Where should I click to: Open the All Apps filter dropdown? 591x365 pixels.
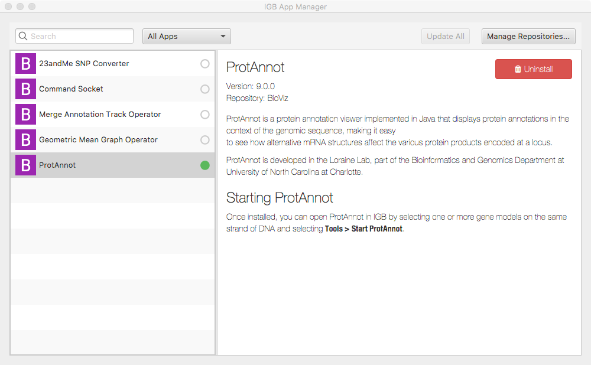point(187,36)
